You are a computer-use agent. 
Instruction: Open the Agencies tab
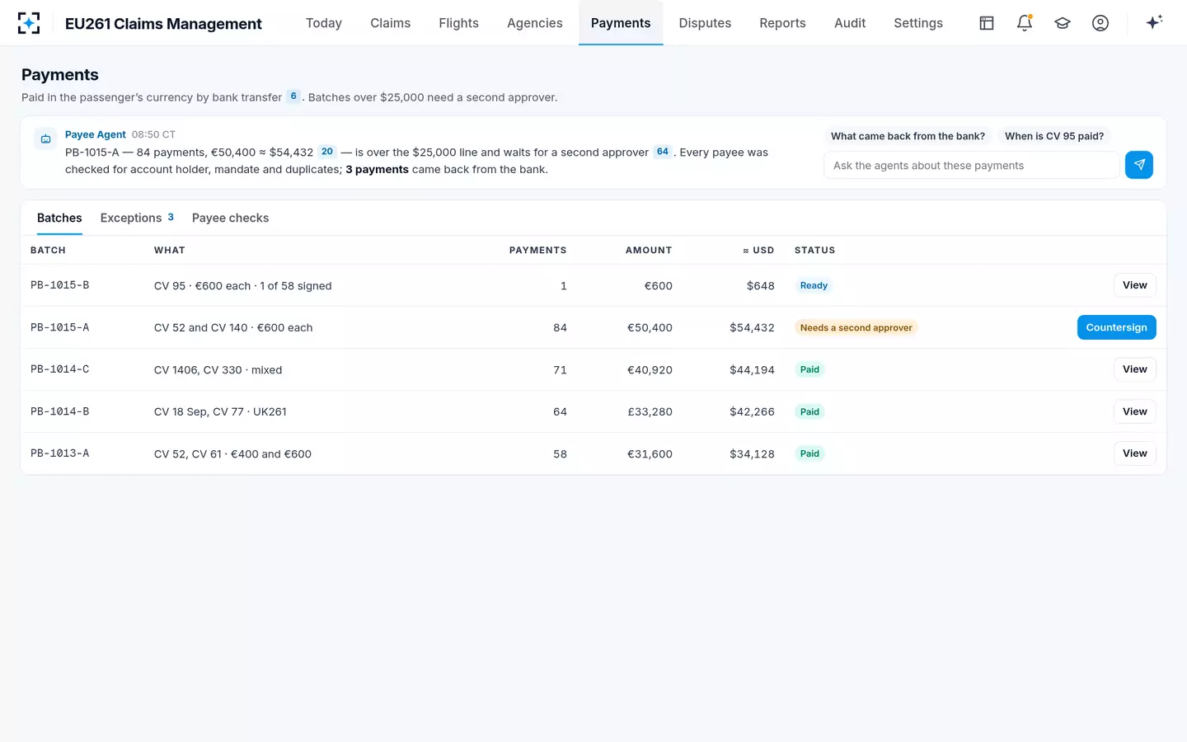535,23
